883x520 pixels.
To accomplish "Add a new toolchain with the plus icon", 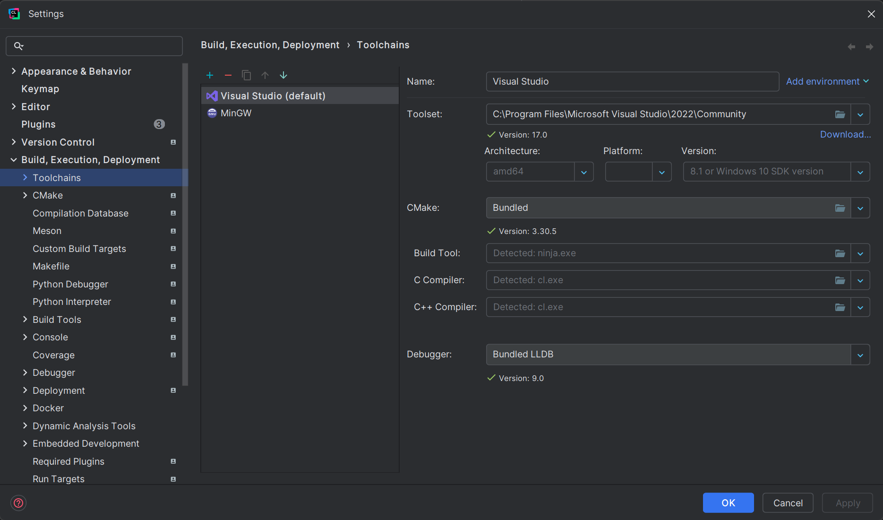I will pos(210,75).
